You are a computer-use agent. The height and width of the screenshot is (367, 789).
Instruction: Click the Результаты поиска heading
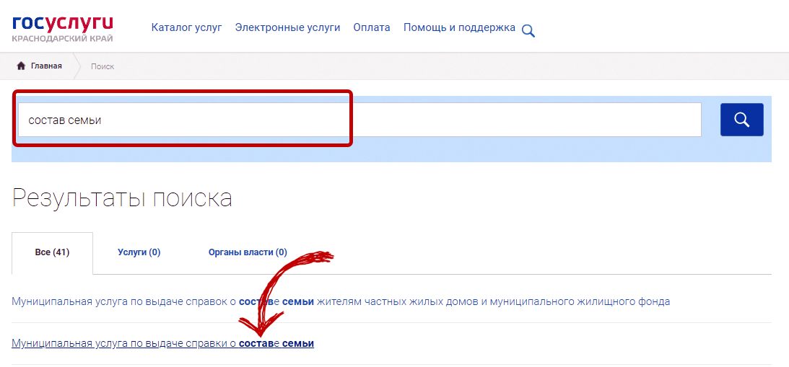pyautogui.click(x=122, y=198)
